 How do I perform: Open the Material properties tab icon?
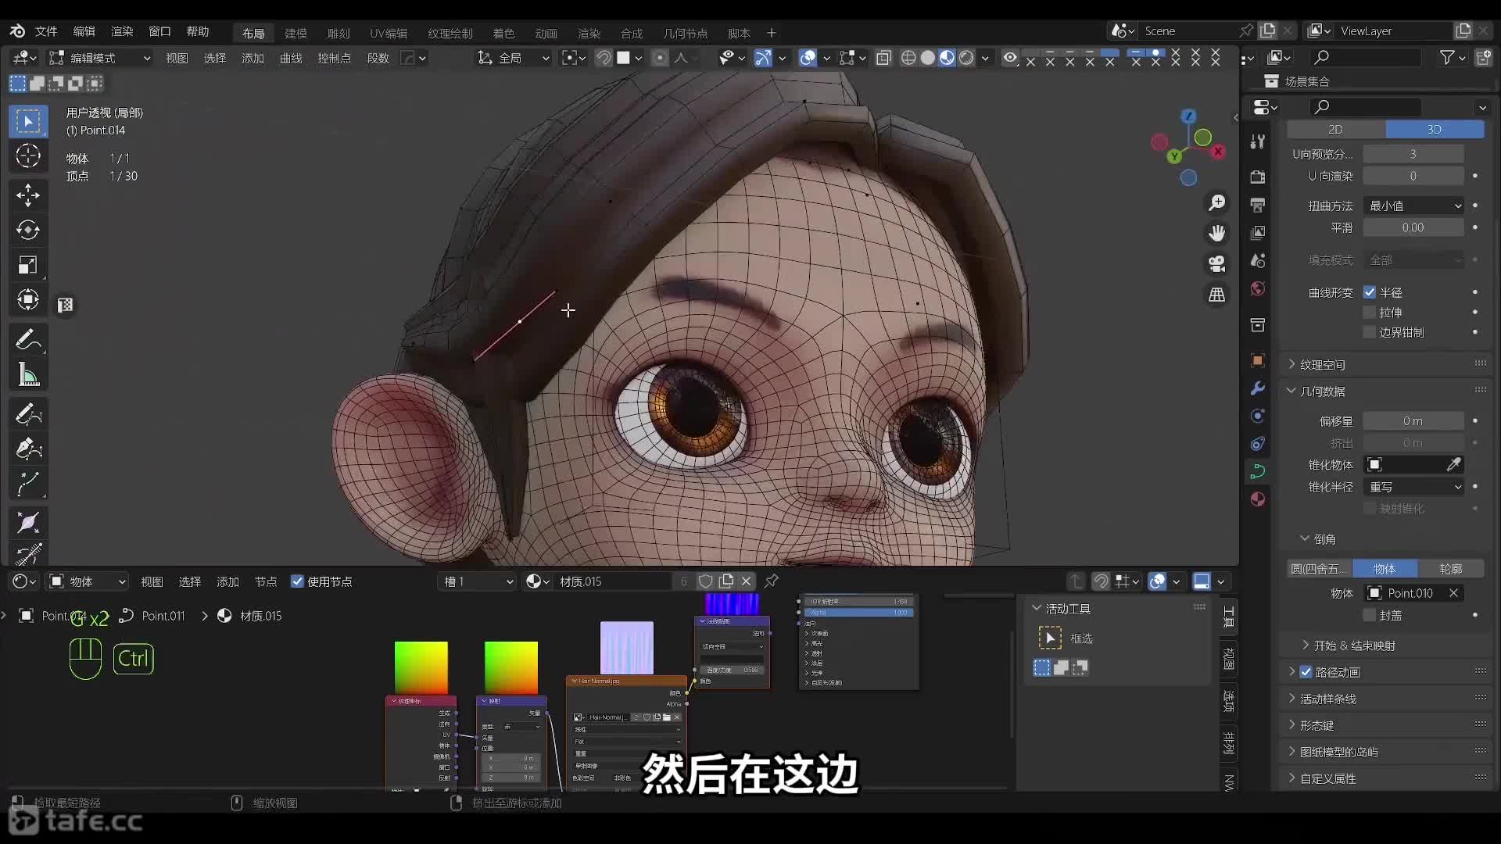tap(1258, 499)
